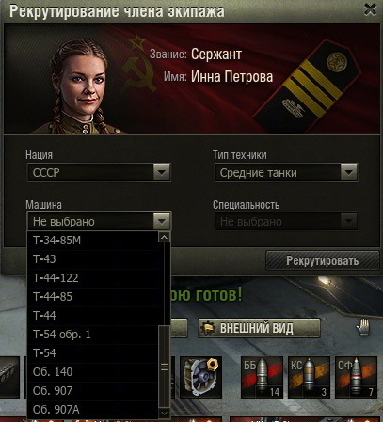Choose Т-44-122 from the vehicle list

(93, 278)
